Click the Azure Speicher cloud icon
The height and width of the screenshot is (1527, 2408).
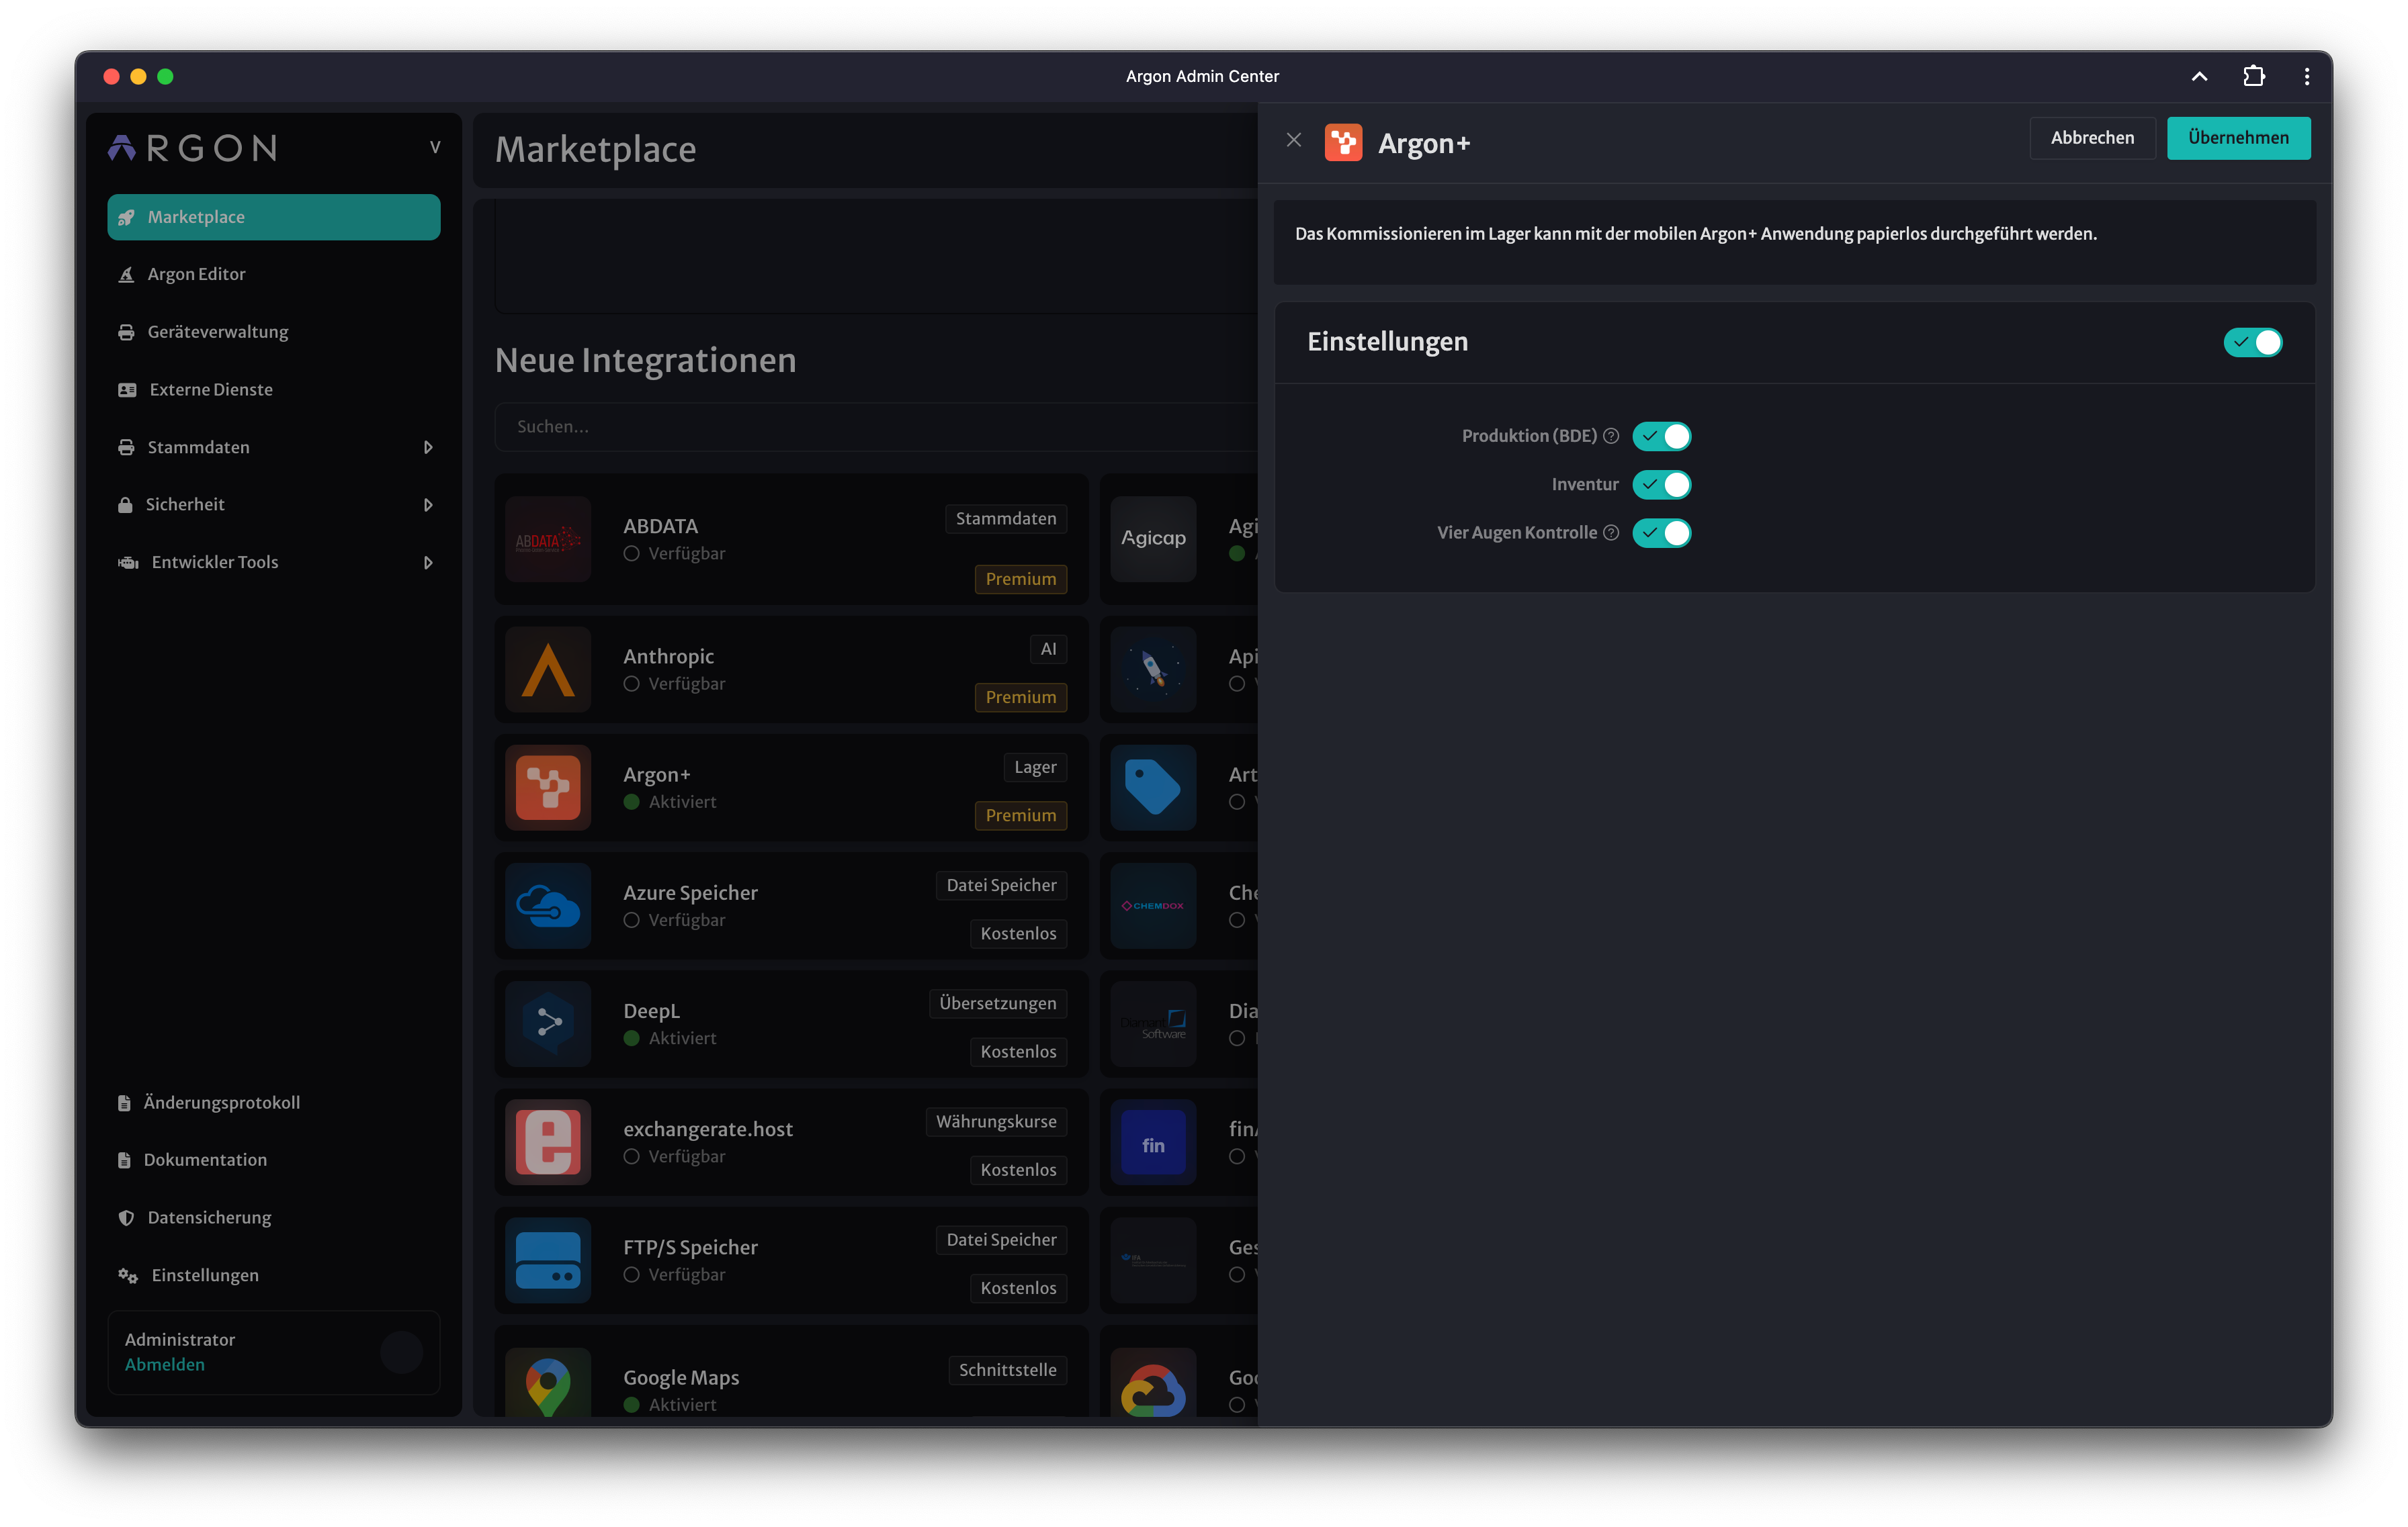(x=548, y=905)
